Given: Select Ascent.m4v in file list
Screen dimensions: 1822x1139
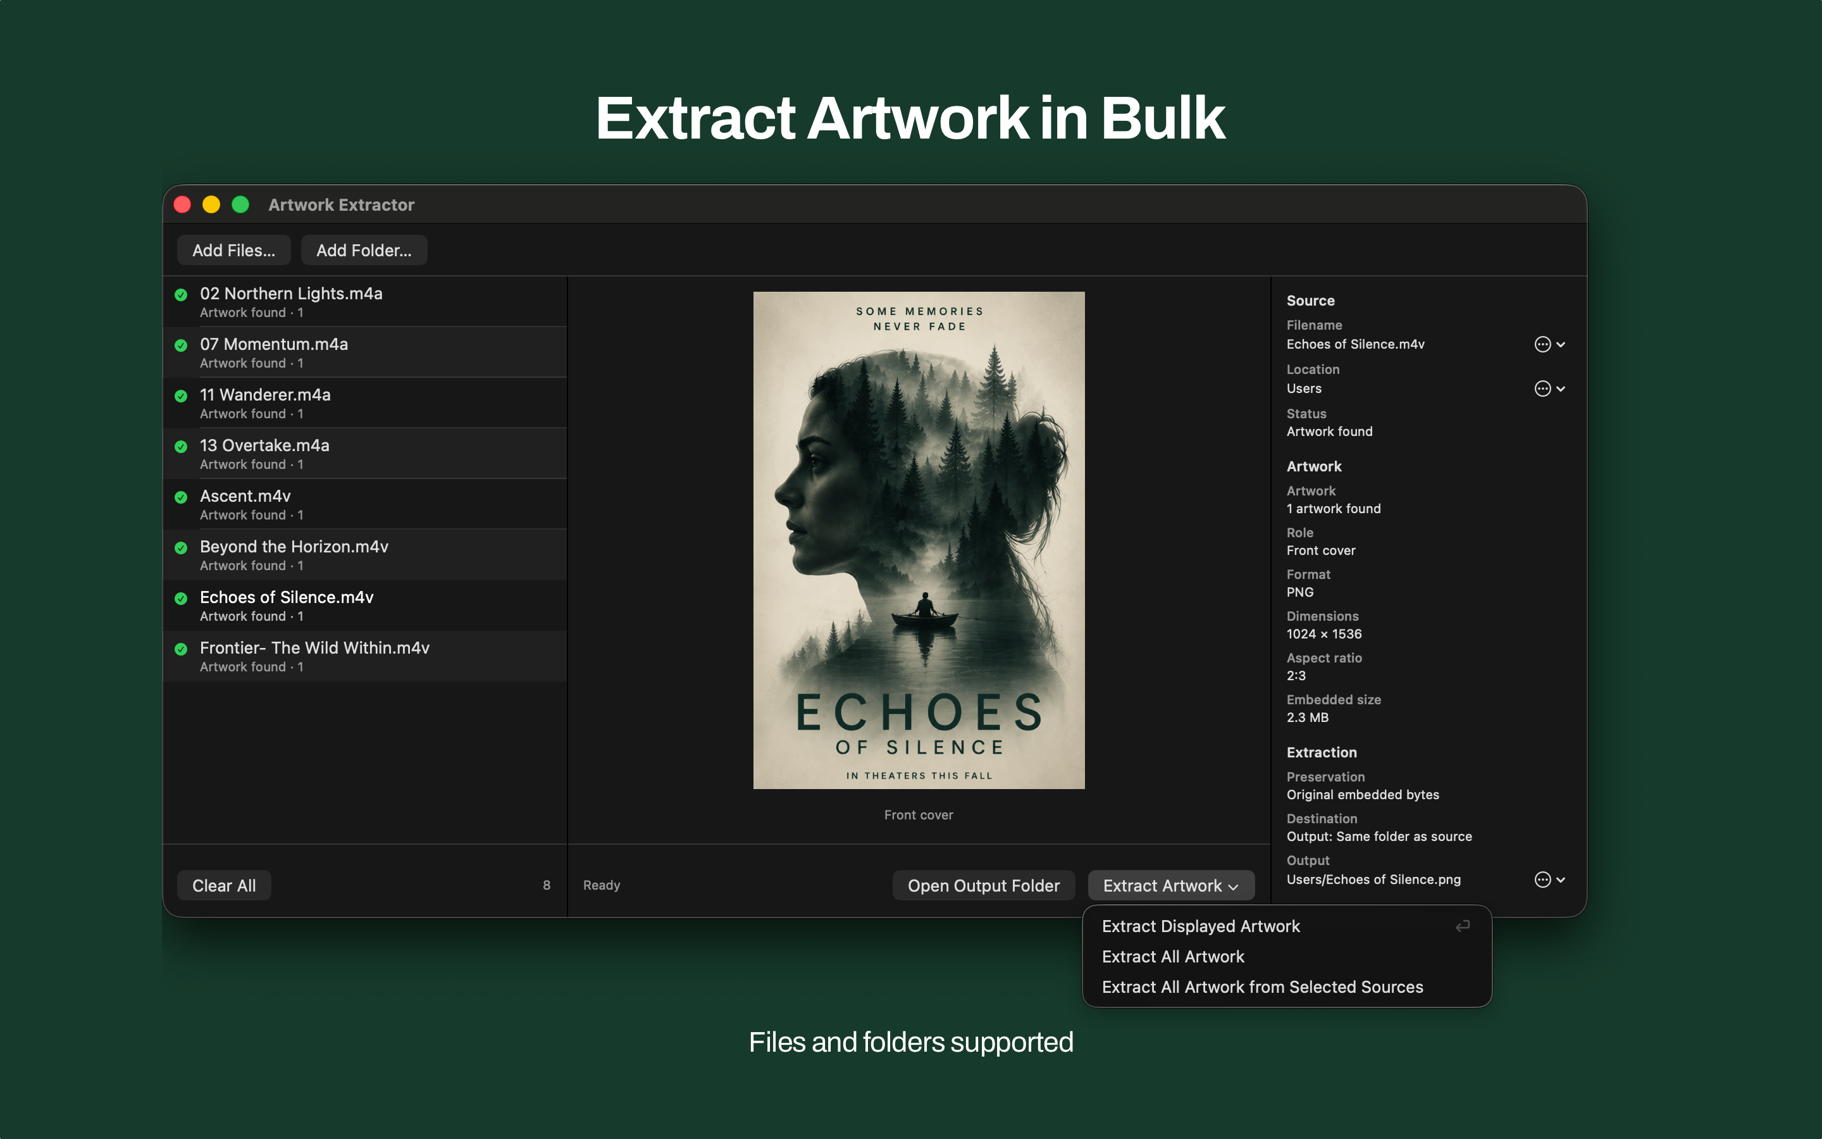Looking at the screenshot, I should click(365, 504).
